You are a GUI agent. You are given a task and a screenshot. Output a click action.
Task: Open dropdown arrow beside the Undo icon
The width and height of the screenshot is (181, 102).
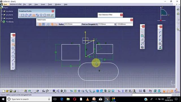tap(31, 92)
